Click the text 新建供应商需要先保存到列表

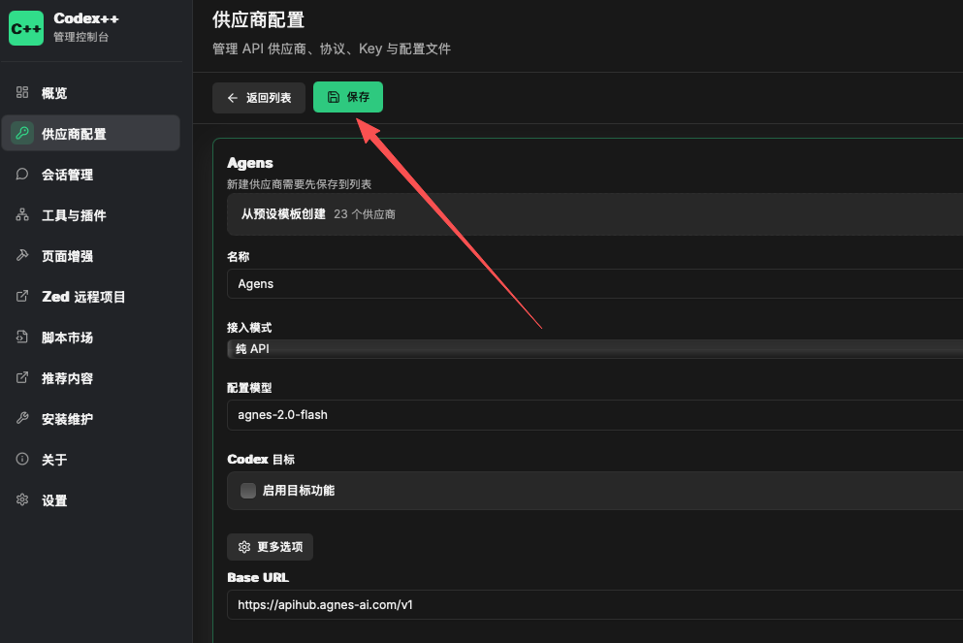(299, 184)
